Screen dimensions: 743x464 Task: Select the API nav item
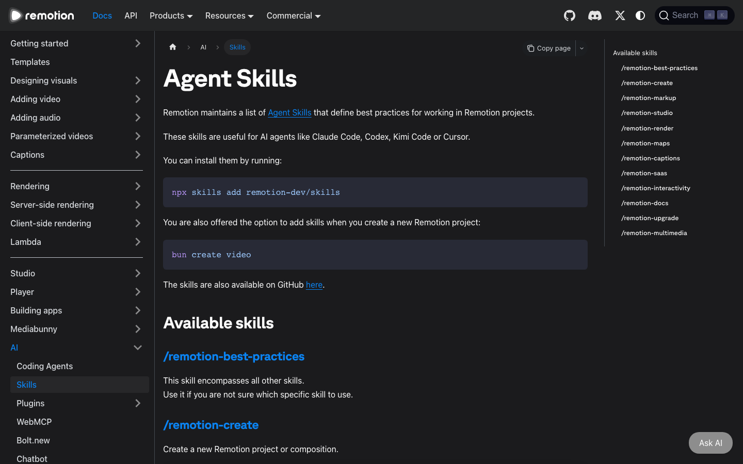pos(131,15)
